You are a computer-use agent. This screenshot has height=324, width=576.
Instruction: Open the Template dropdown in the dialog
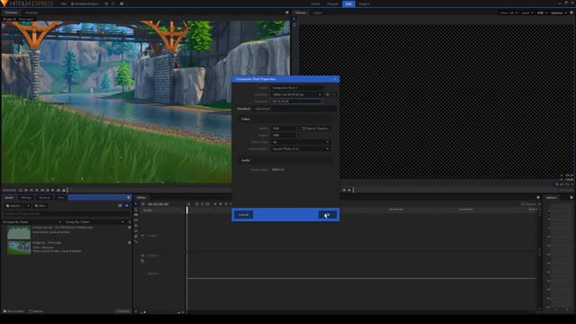pos(297,94)
